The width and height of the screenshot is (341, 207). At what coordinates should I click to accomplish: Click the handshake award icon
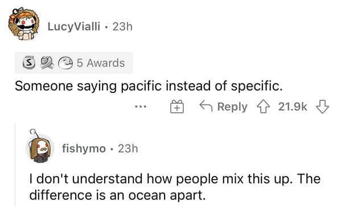click(47, 63)
